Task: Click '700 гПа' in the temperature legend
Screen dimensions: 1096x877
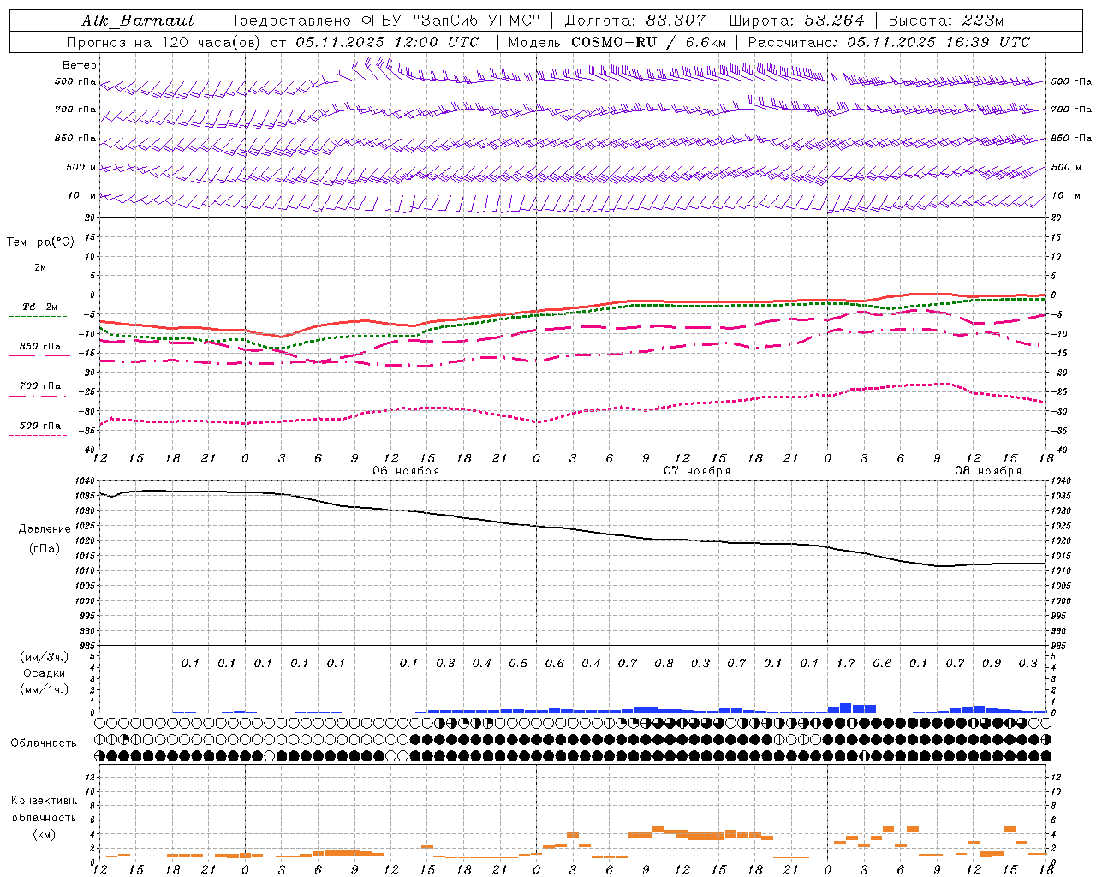Action: (40, 385)
